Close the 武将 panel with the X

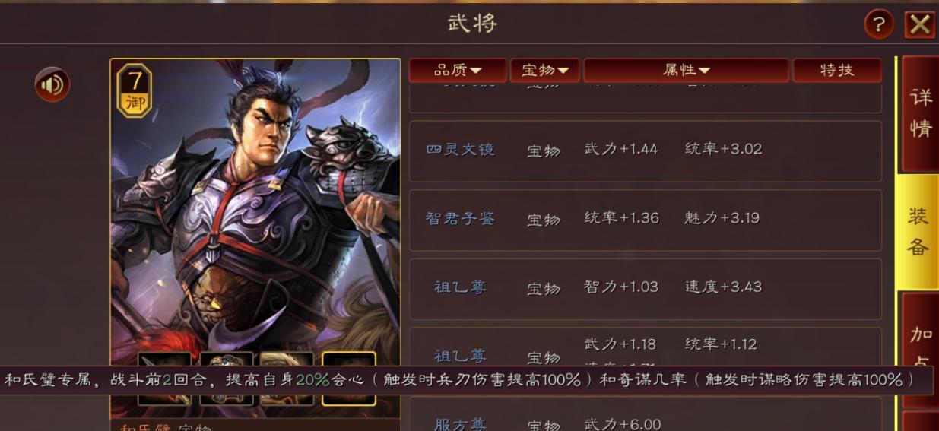coord(919,24)
